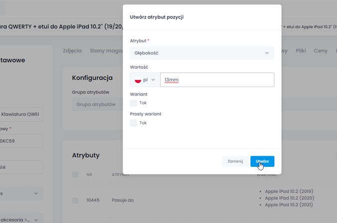The height and width of the screenshot is (223, 337).
Task: Expand the akcesoria category dropdown
Action: point(21,219)
